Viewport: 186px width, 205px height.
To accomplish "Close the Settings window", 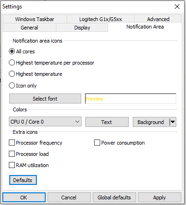I will tap(177, 7).
